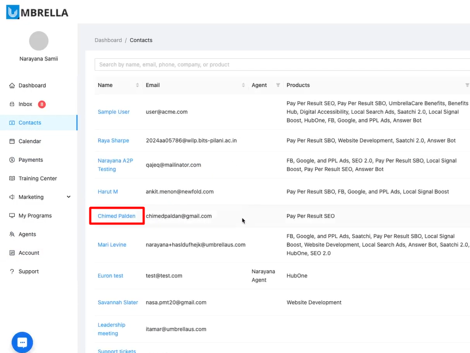Viewport: 470px width, 353px height.
Task: Sort contacts by the Name column
Action: click(x=137, y=85)
